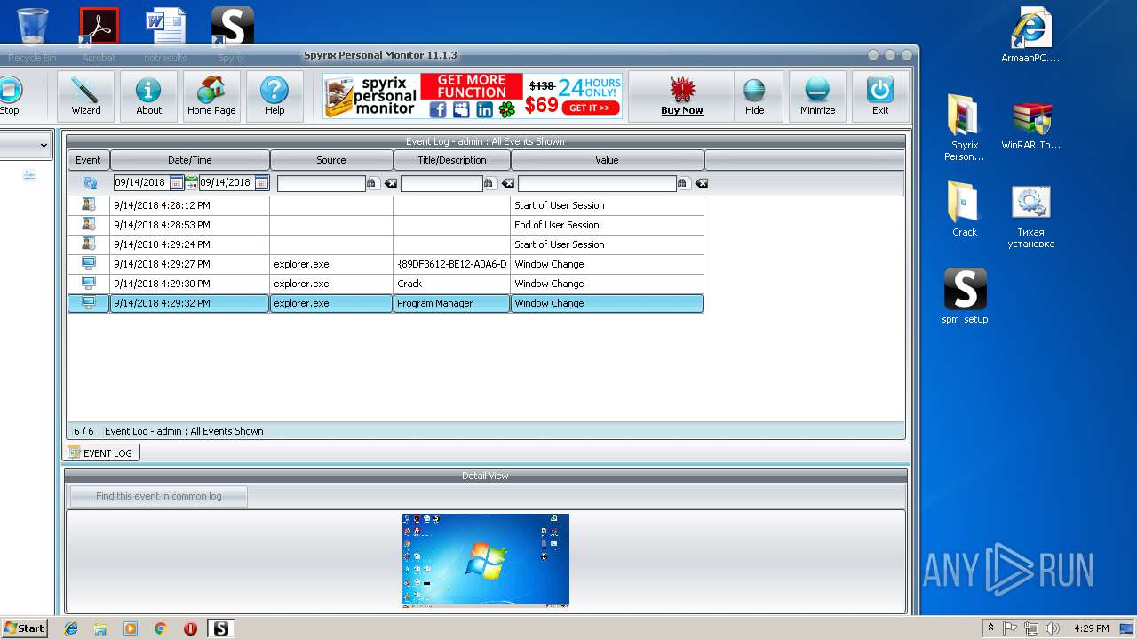The width and height of the screenshot is (1137, 640).
Task: Open the end date calendar picker
Action: [261, 183]
